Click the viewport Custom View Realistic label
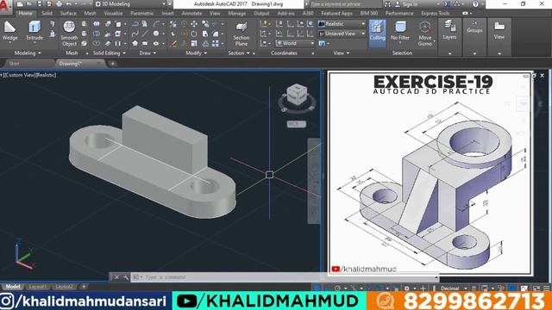The image size is (552, 310). pyautogui.click(x=28, y=75)
